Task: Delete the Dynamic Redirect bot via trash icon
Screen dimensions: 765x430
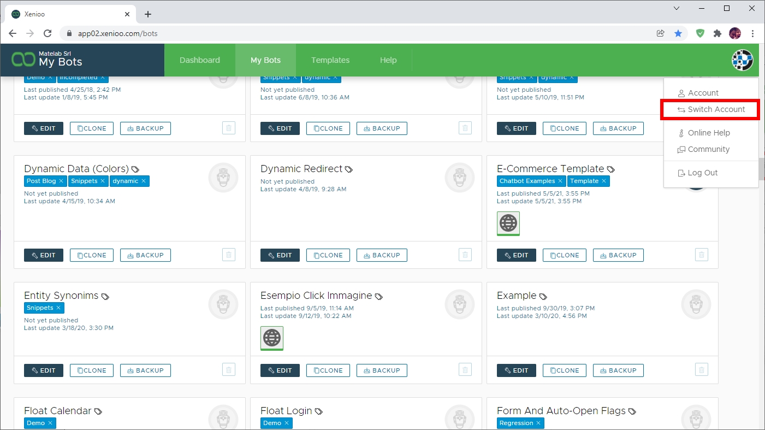Action: coord(465,255)
